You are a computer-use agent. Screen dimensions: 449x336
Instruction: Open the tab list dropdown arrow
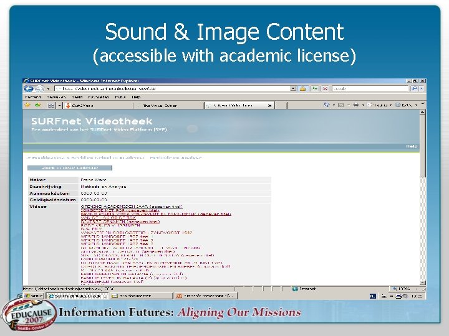[x=59, y=105]
